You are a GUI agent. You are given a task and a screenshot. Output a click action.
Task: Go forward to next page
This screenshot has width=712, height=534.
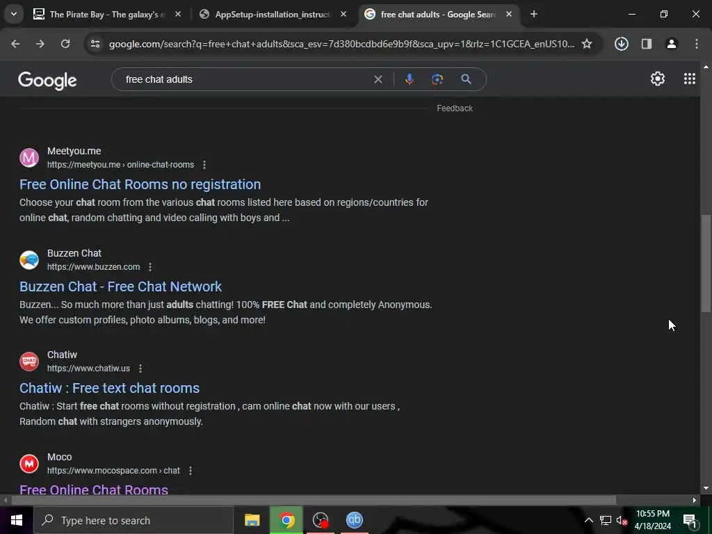40,44
